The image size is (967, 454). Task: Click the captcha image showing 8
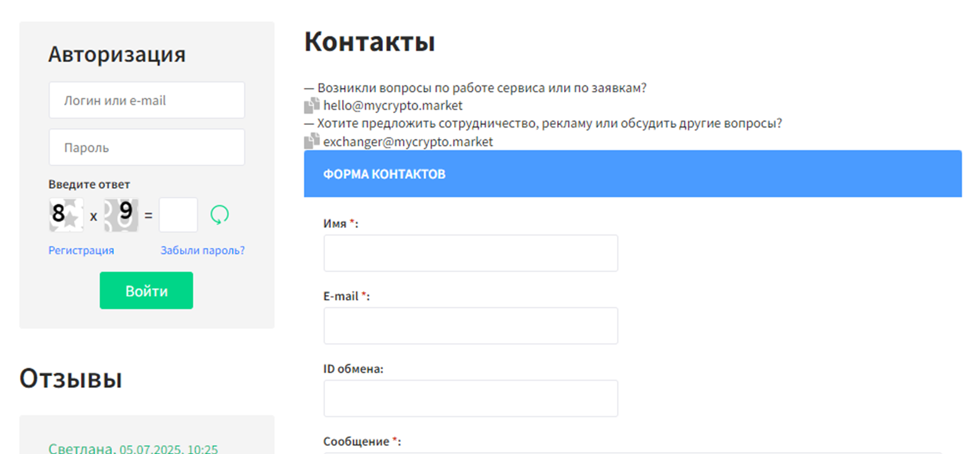click(65, 215)
